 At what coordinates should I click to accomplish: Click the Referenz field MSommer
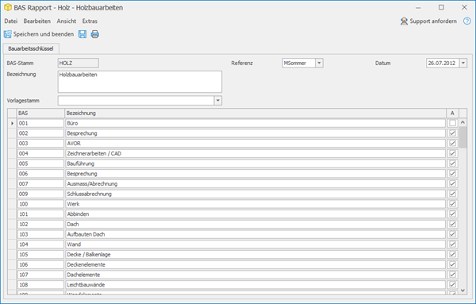click(x=299, y=63)
